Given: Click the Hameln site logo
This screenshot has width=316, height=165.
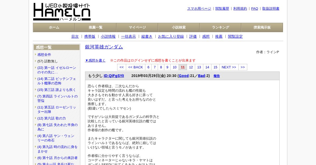Looking at the screenshot, I should [x=62, y=12].
